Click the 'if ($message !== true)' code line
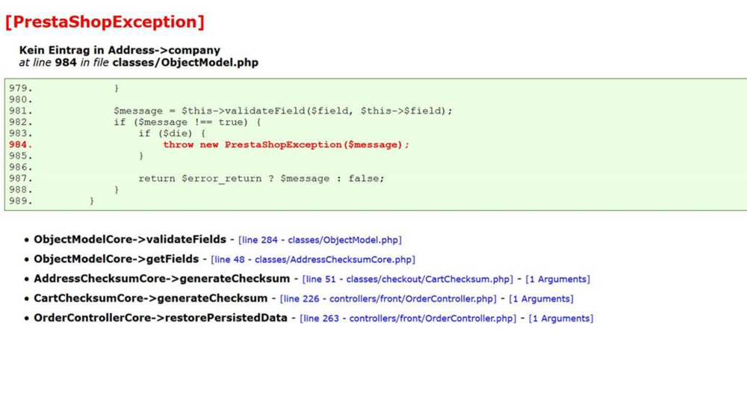Screen dimensions: 747x394 coord(187,122)
